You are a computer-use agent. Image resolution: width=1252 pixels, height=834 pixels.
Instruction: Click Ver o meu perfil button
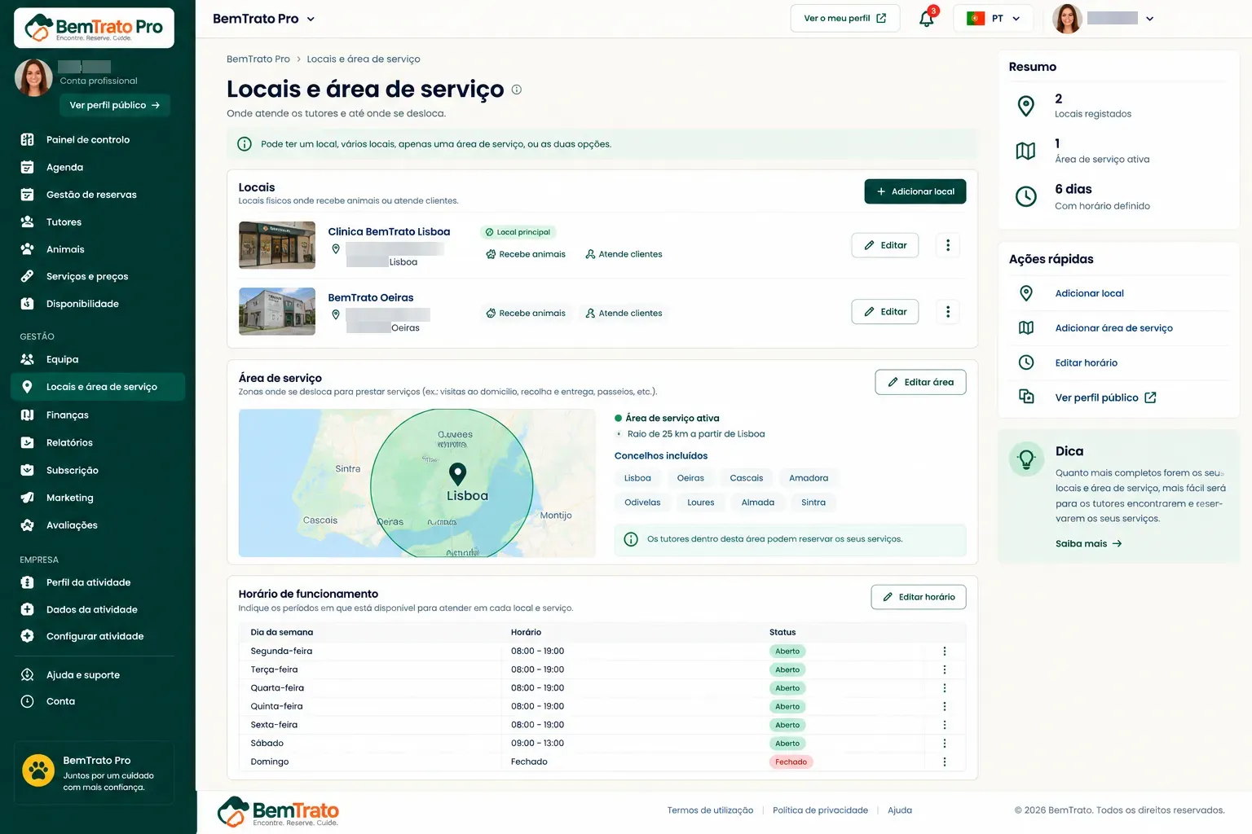[844, 18]
